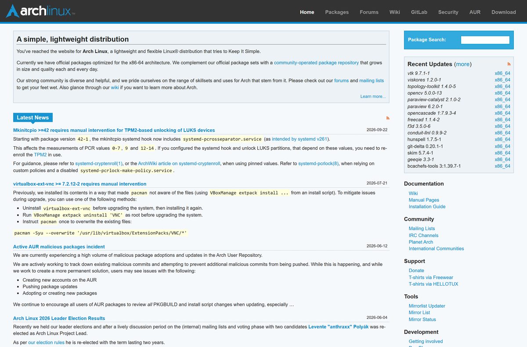This screenshot has height=347, width=527.
Task: Open the paraview-catalyst 2.1.0-2 package
Action: pos(434,99)
